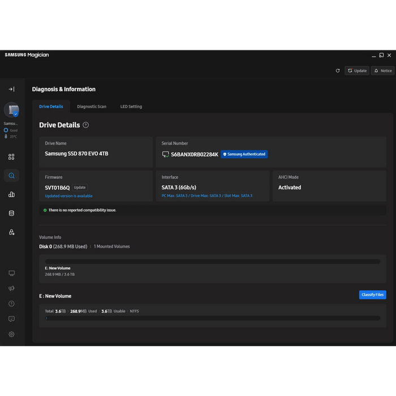The width and height of the screenshot is (396, 396).
Task: Click the Classify Files button
Action: pyautogui.click(x=372, y=295)
